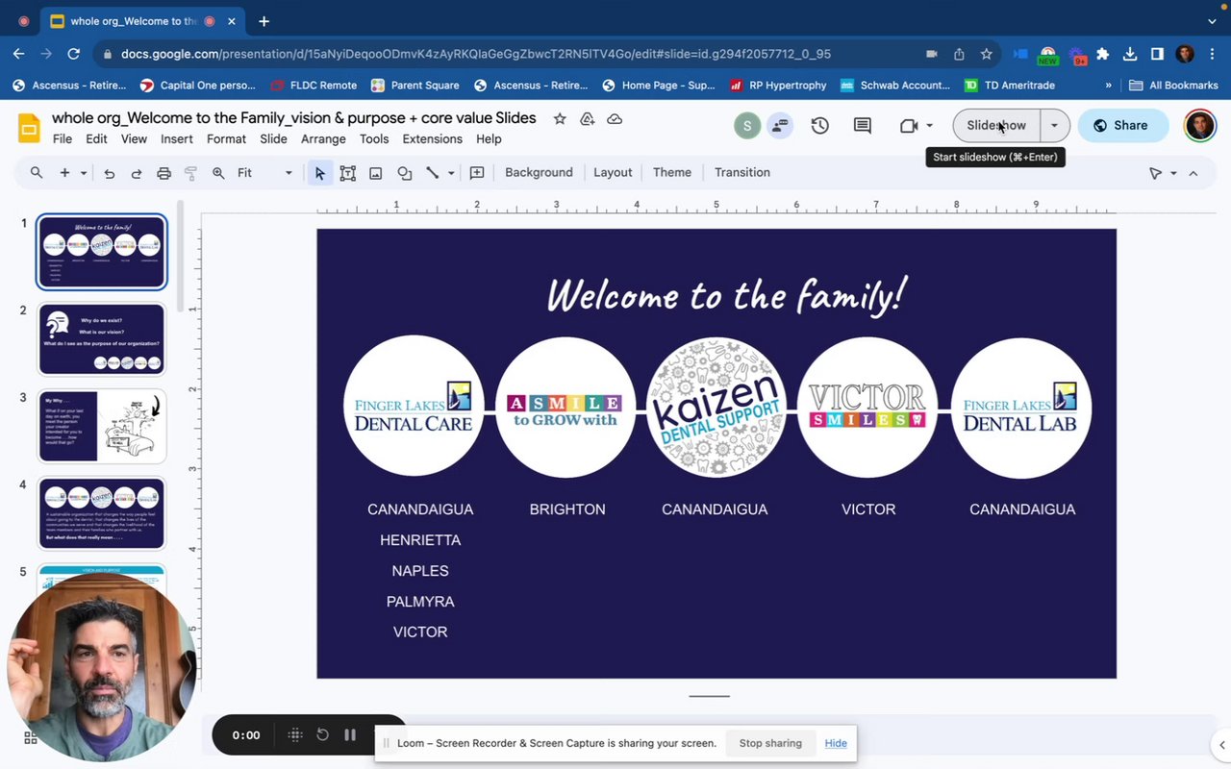Click the Google Slides home logo
Viewport: 1231px width, 769px height.
pos(29,128)
